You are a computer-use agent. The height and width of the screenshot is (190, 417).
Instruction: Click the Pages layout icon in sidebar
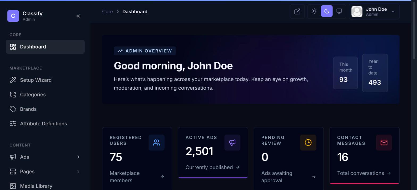(13, 172)
